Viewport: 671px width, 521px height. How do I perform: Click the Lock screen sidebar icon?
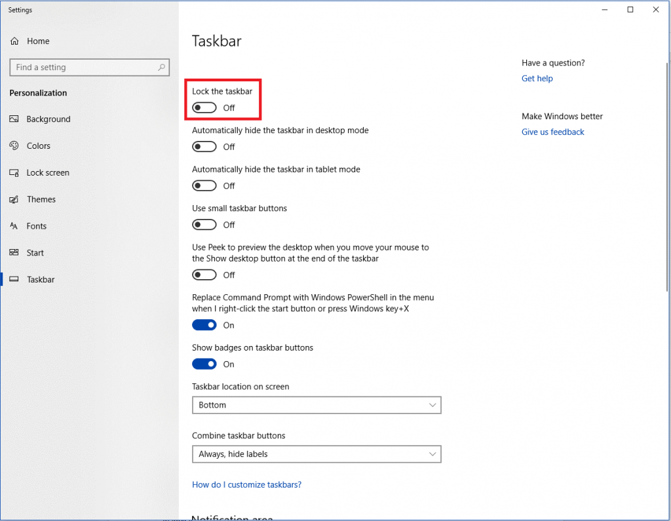(x=14, y=172)
